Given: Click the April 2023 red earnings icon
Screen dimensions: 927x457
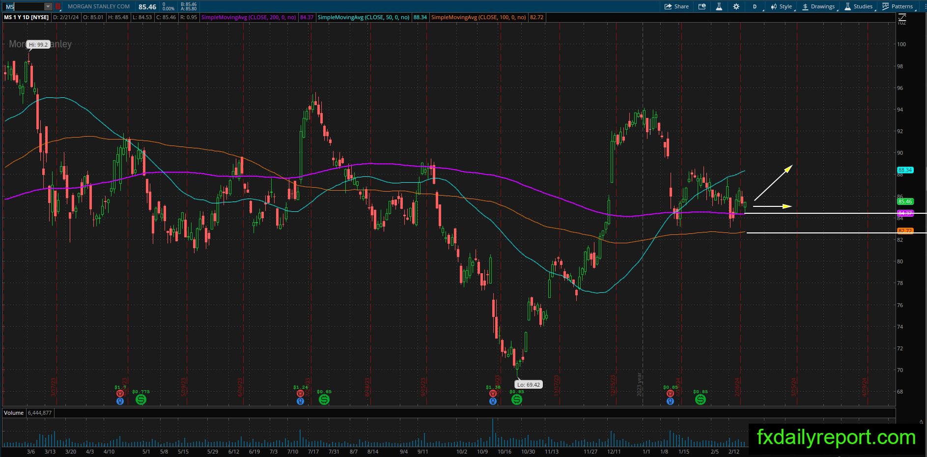Looking at the screenshot, I should click(x=120, y=393).
